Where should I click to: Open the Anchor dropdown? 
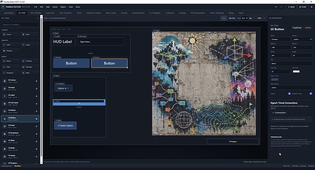point(302,39)
